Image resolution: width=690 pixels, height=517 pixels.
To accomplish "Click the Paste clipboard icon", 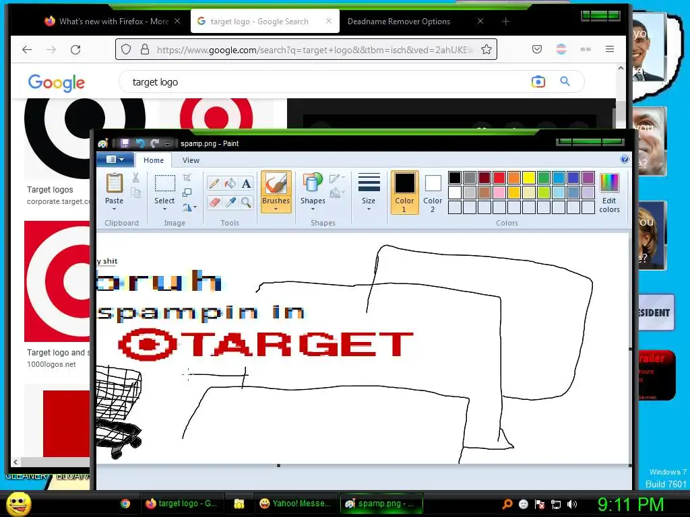I will 115,183.
